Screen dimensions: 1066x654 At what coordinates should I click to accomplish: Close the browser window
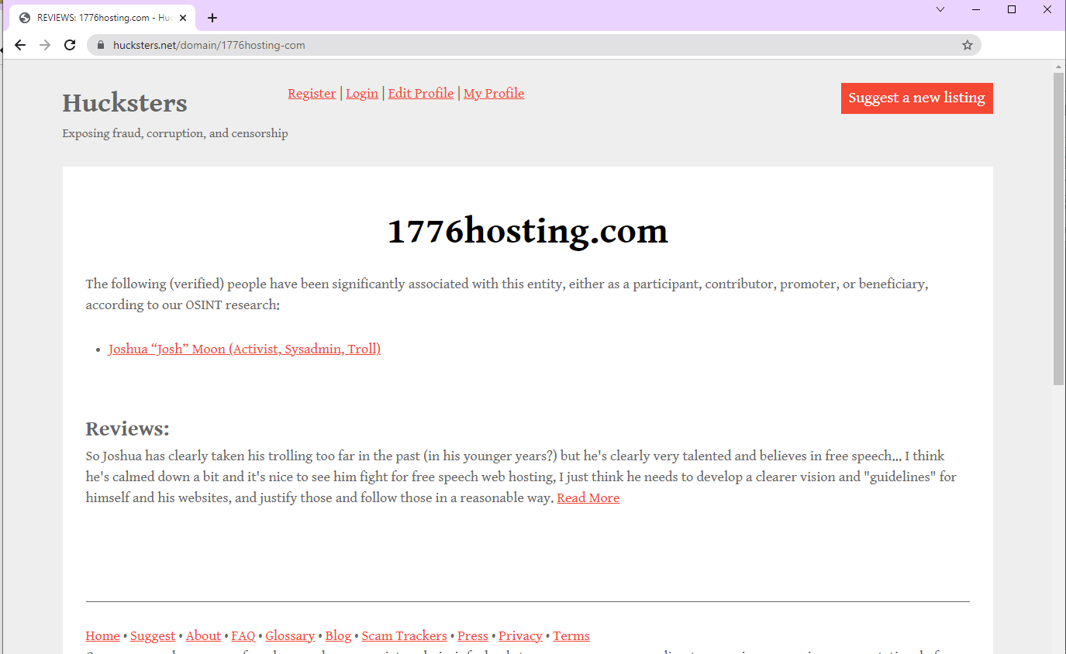(x=1047, y=9)
